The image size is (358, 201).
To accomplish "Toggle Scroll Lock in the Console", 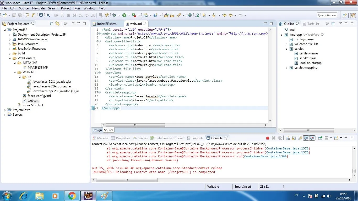I will point(294,138).
